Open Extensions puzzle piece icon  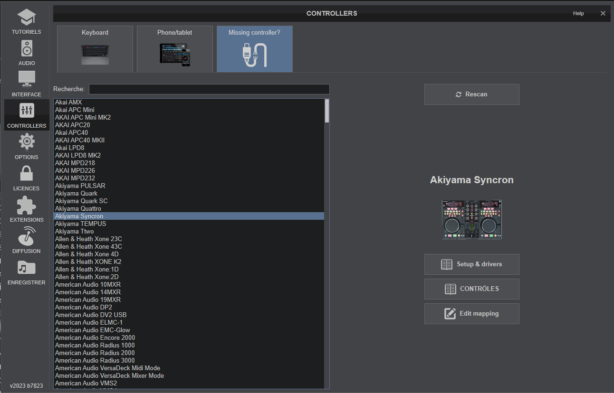[27, 205]
